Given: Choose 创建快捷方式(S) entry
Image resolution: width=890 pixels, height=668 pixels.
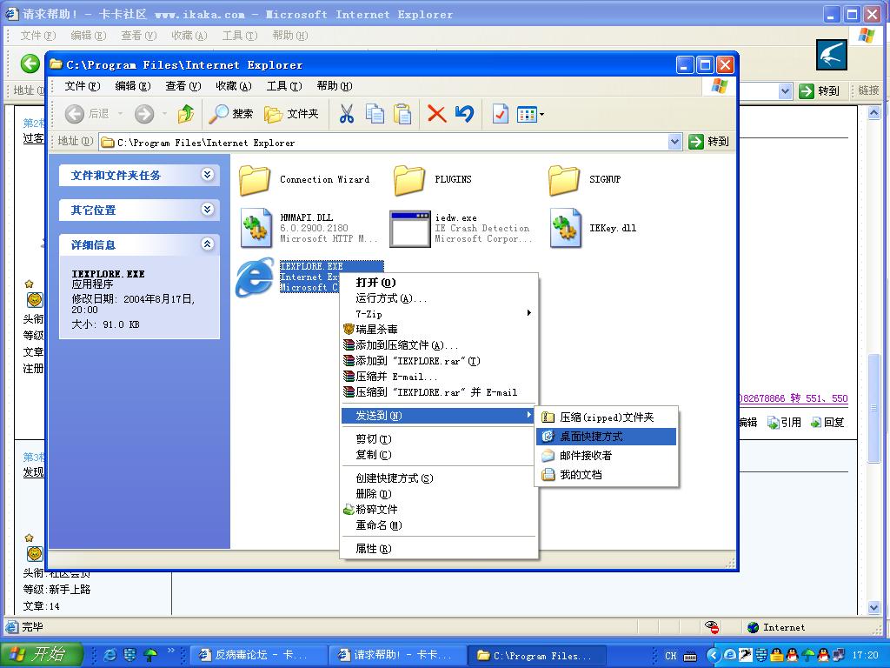Looking at the screenshot, I should [x=439, y=478].
